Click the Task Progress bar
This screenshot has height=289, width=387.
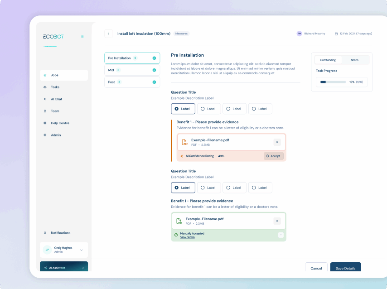(x=333, y=82)
